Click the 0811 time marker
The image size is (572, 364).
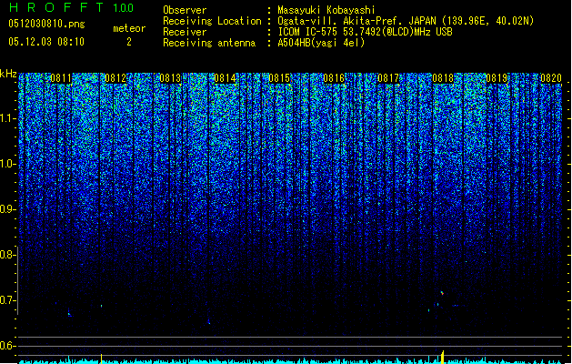click(x=61, y=78)
